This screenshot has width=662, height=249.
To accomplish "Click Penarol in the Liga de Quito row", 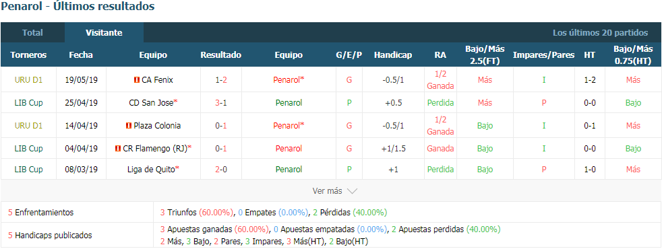I will pyautogui.click(x=289, y=170).
